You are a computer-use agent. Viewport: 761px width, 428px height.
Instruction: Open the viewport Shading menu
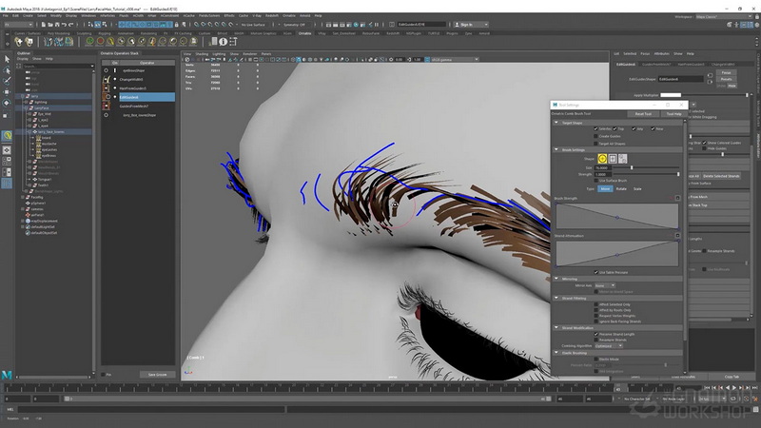(x=202, y=54)
